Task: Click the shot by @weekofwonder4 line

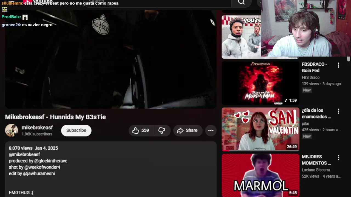Action: point(35,167)
